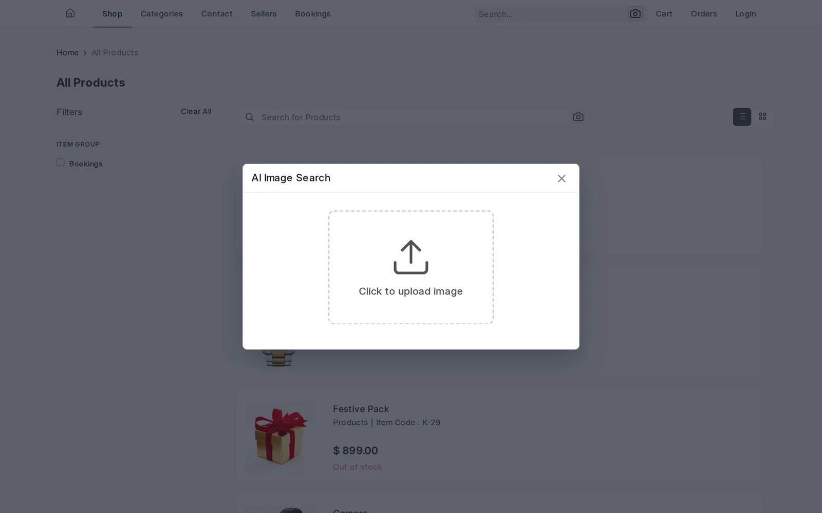This screenshot has height=513, width=822.
Task: Open the Orders link
Action: click(x=704, y=14)
